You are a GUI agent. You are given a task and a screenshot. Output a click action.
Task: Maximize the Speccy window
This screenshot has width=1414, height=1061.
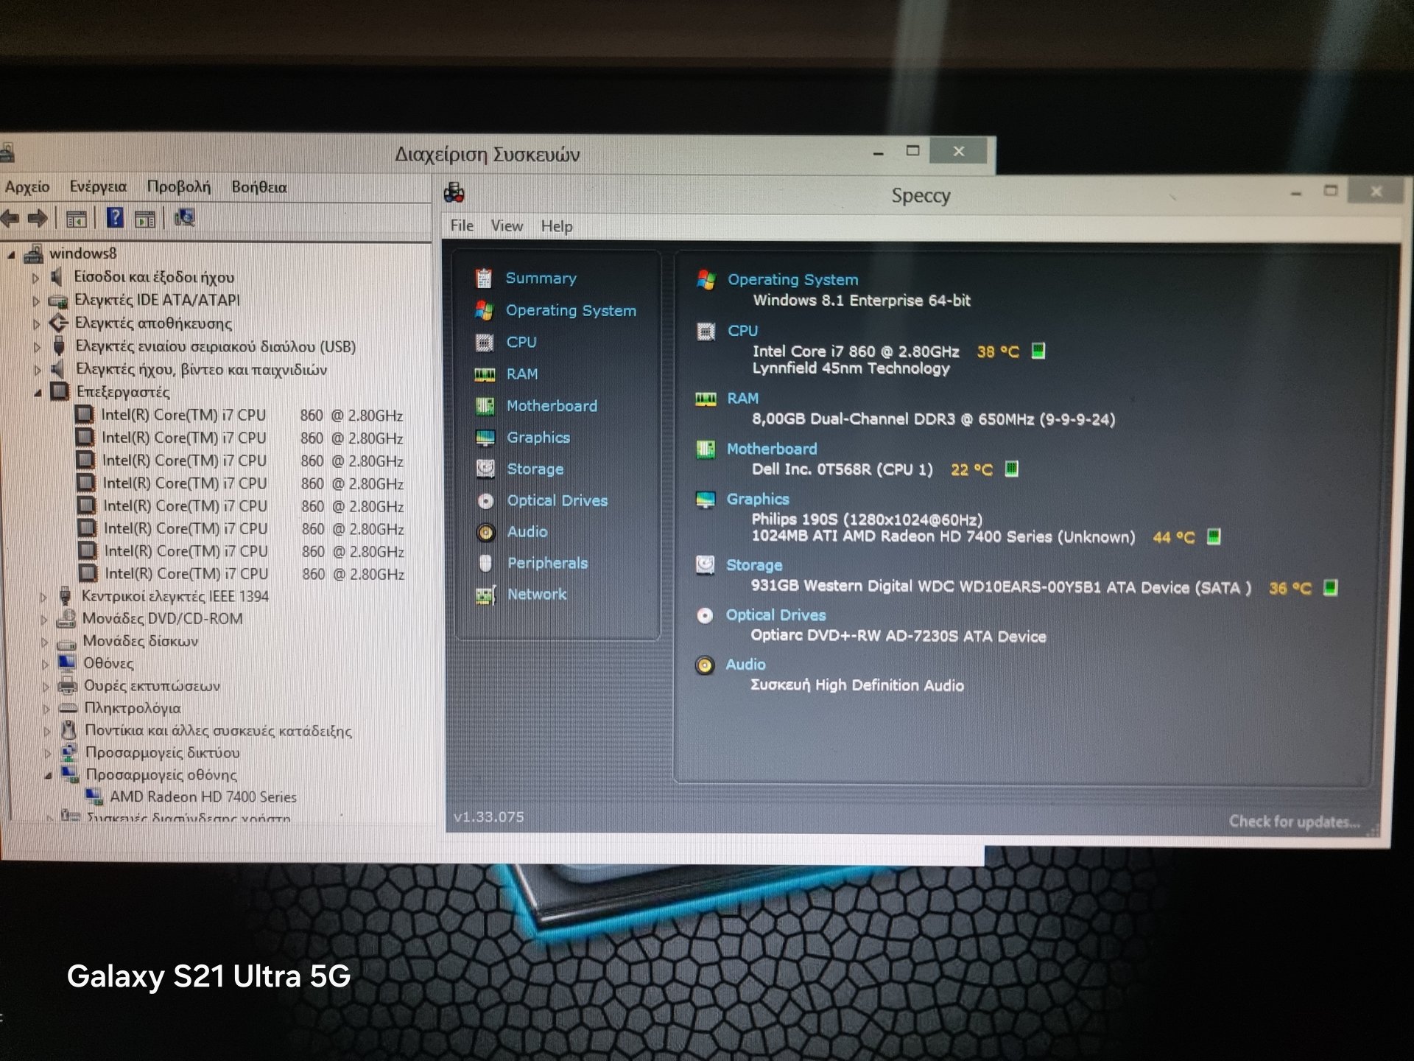click(x=1331, y=192)
